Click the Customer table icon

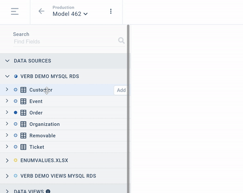[x=23, y=90]
